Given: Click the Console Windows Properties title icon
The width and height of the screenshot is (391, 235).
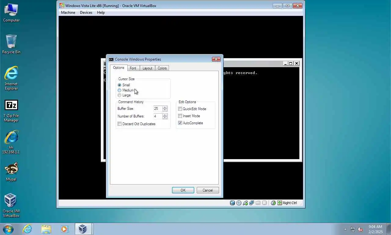Looking at the screenshot, I should pos(111,59).
